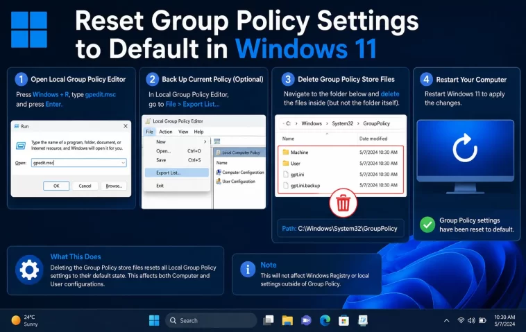Select Export List... in the File menu
This screenshot has height=332, width=526.
[177, 173]
